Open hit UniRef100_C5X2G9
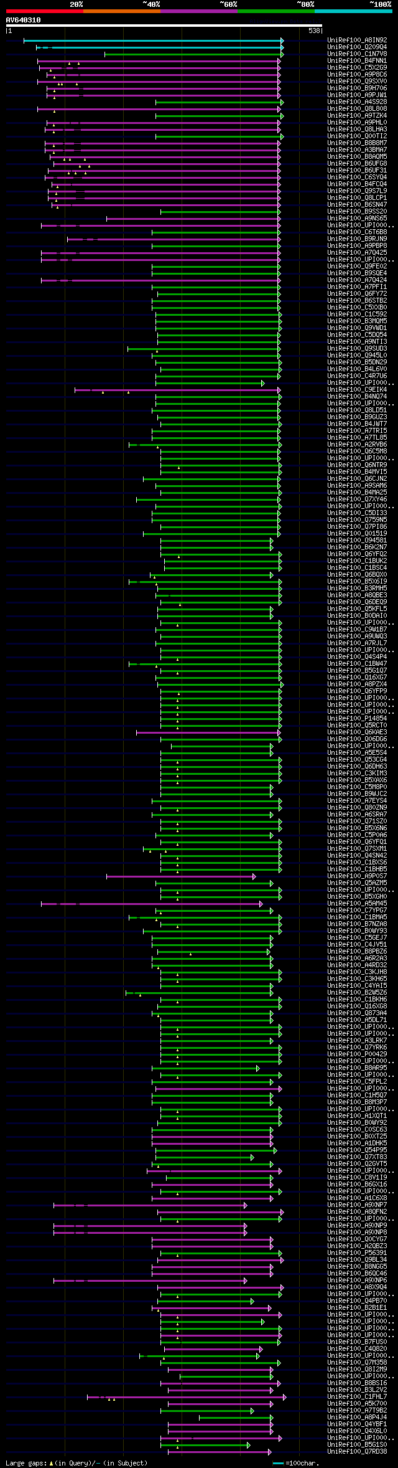398x1468 pixels. 357,68
